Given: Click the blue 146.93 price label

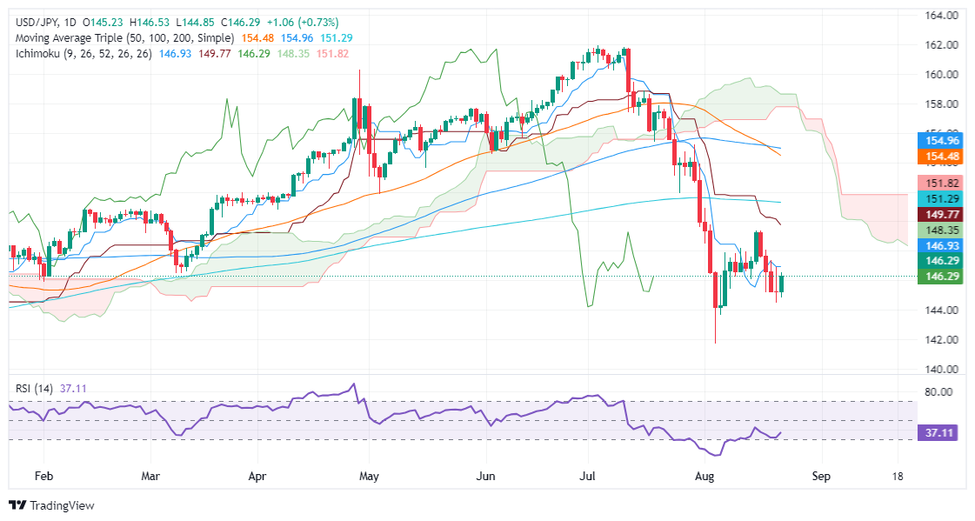Looking at the screenshot, I should pos(940,246).
